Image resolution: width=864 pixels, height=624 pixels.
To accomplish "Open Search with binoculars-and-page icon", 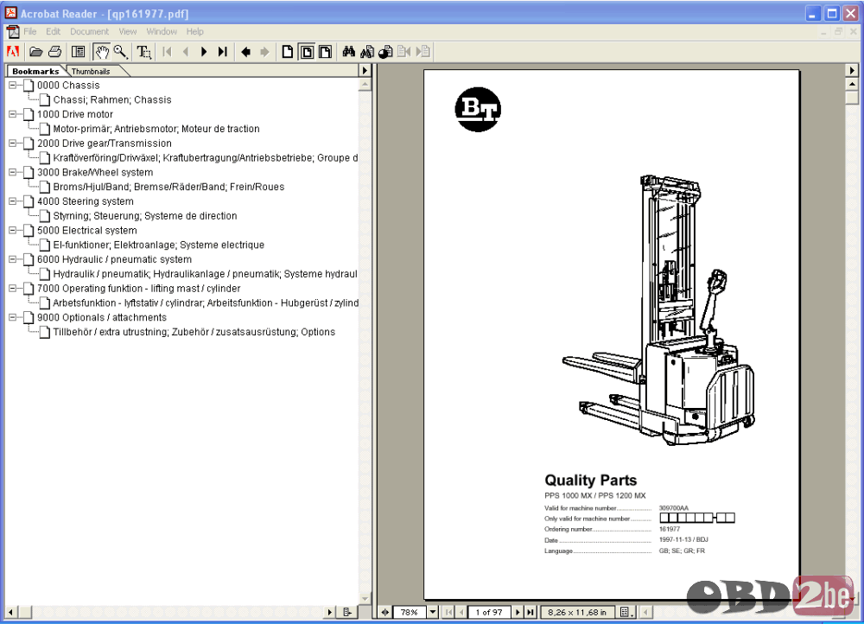I will [367, 52].
